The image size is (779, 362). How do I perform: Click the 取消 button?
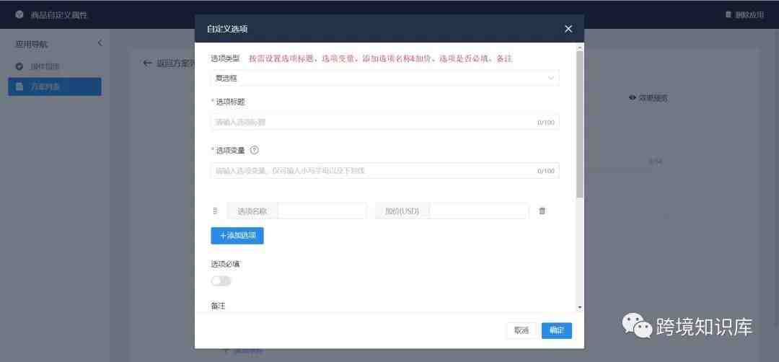pyautogui.click(x=521, y=331)
